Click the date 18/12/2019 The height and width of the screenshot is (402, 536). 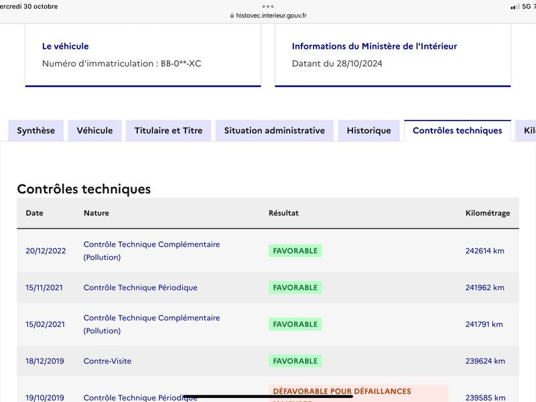point(45,361)
